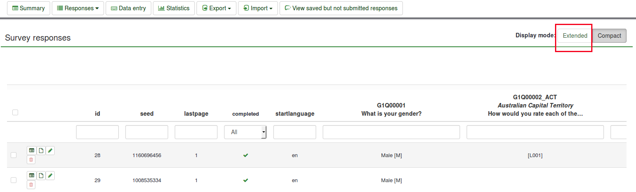This screenshot has height=192, width=636.
Task: Tick the select-all checkbox in the table header
Action: 15,112
